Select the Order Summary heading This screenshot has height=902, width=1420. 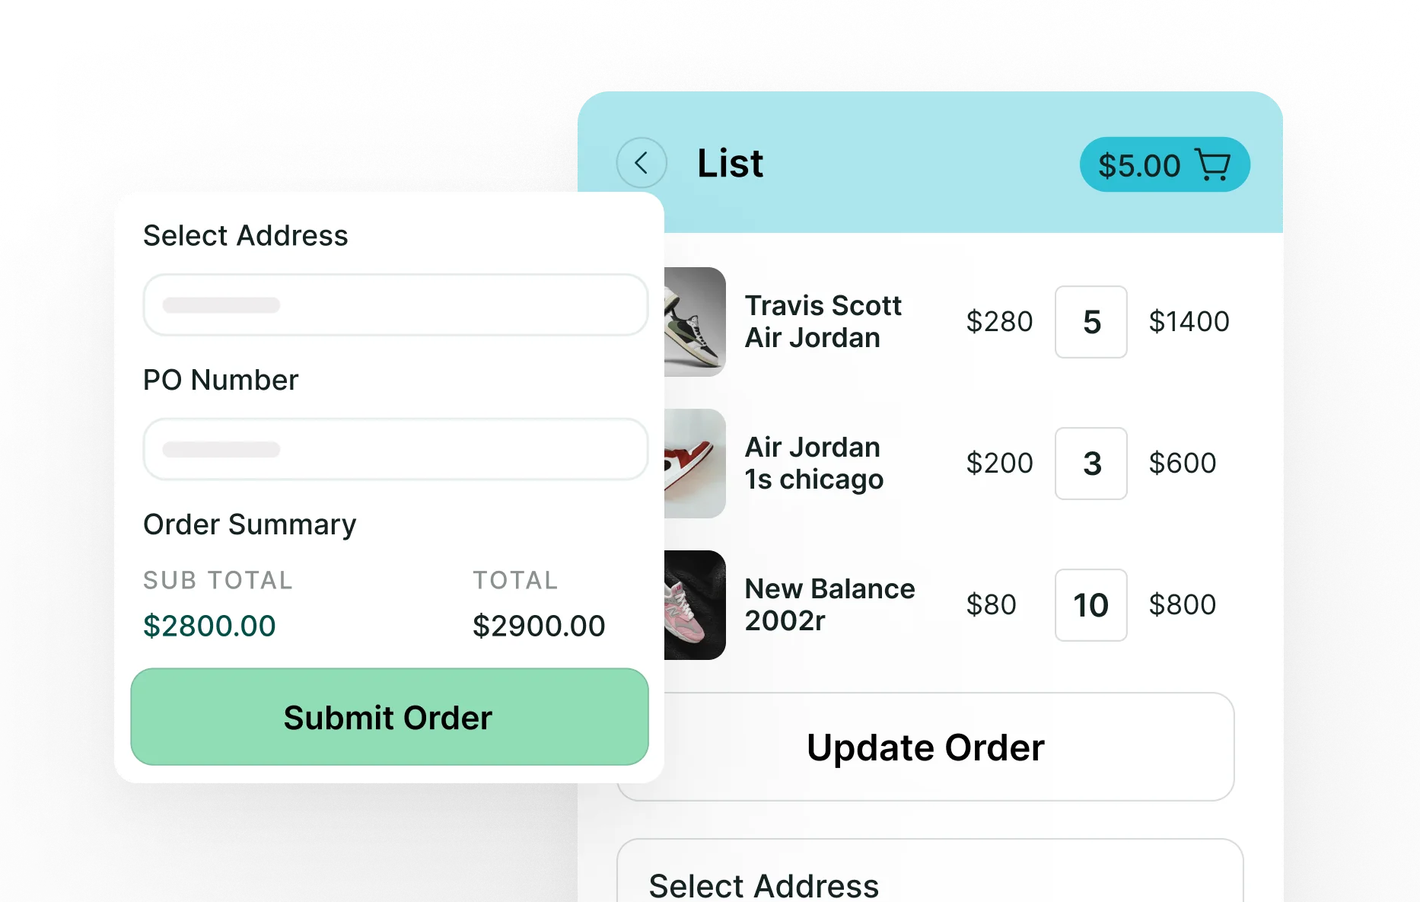250,524
